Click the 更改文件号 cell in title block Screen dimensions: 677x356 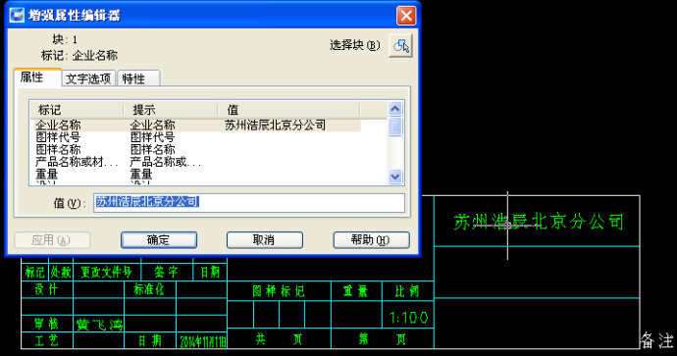point(106,272)
